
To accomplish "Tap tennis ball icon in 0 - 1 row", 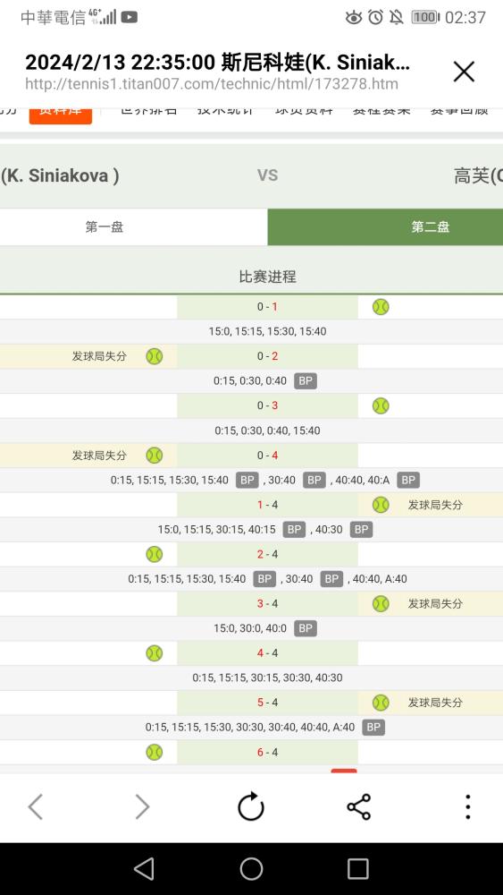I will point(381,307).
